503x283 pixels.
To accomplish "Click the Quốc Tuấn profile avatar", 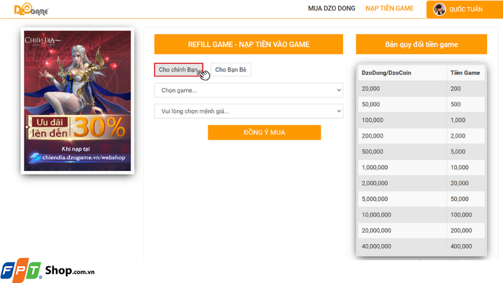I will click(439, 9).
